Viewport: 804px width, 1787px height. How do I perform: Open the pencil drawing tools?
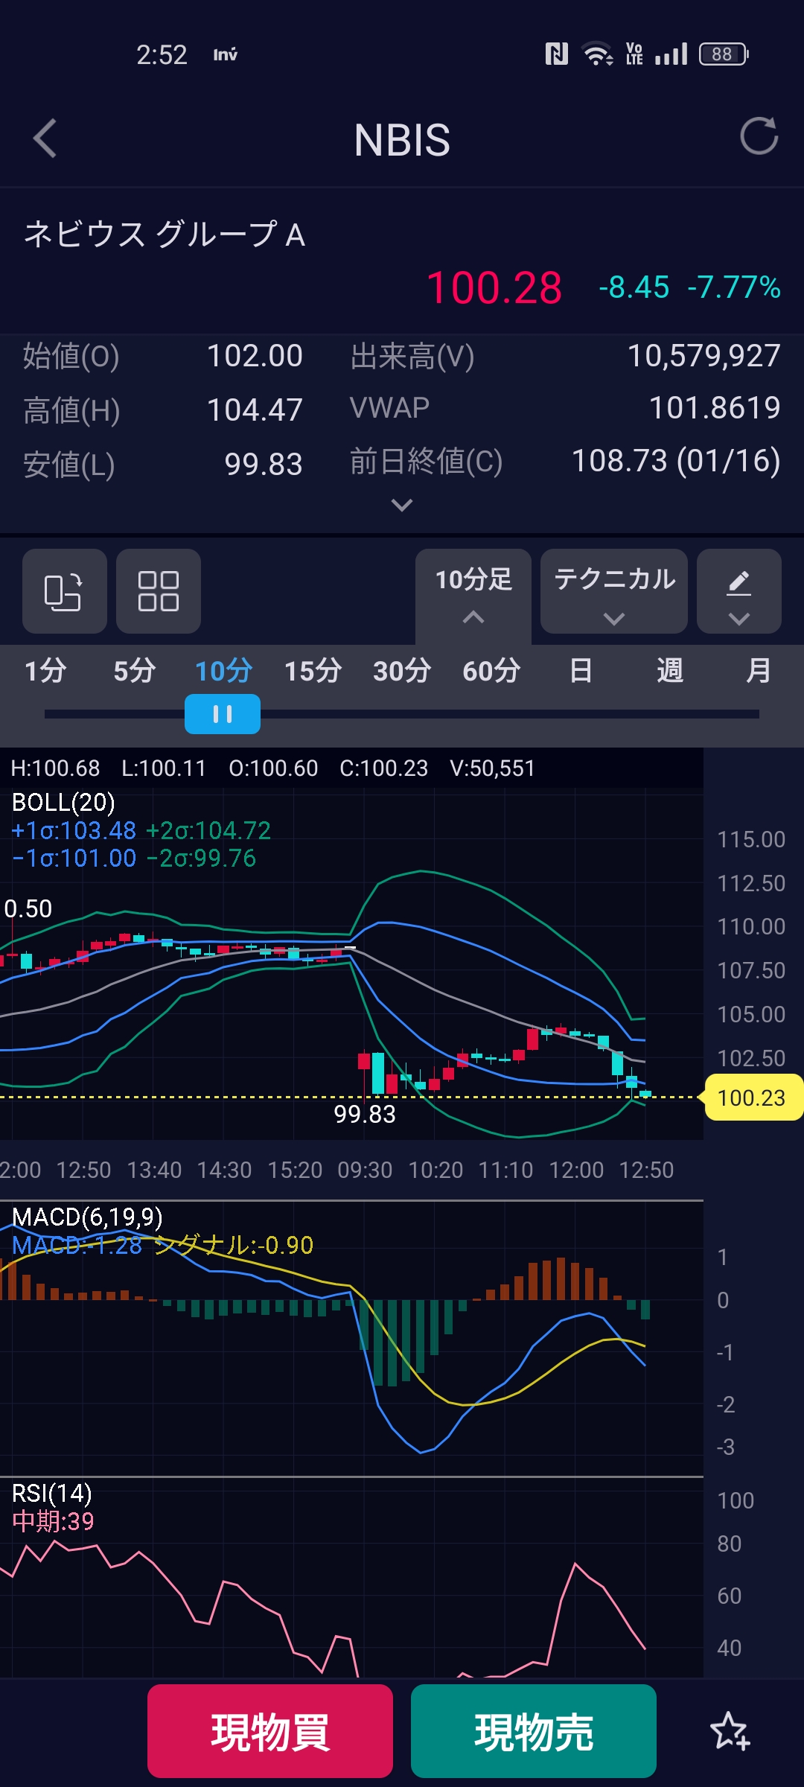coord(738,591)
